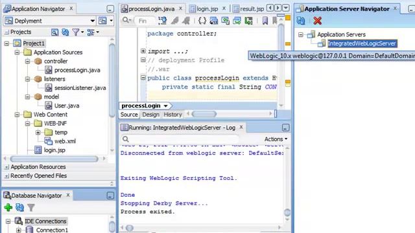The image size is (415, 233).
Task: Collapse the listeners package
Action: [x=27, y=79]
